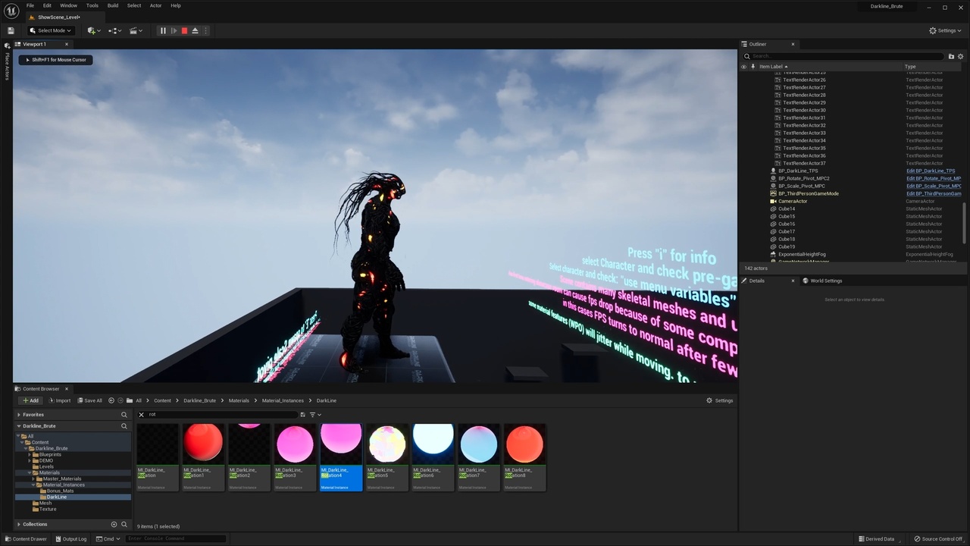Expand the Favorites section
Image resolution: width=970 pixels, height=546 pixels.
pos(19,415)
